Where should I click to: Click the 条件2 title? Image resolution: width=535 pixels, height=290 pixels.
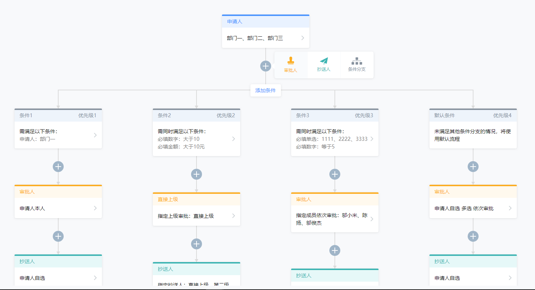click(x=164, y=115)
